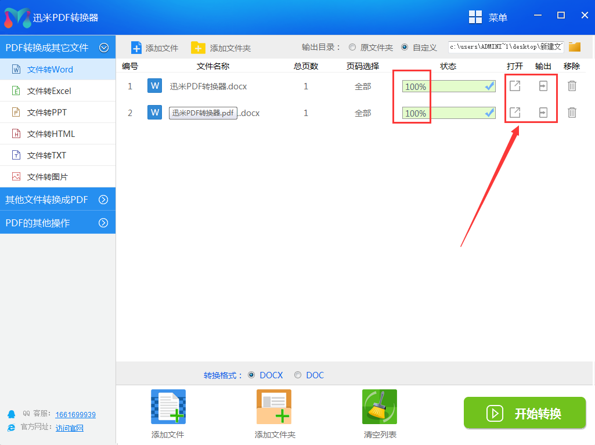This screenshot has height=445, width=595.
Task: Open the 访问官网 website link
Action: pos(70,428)
